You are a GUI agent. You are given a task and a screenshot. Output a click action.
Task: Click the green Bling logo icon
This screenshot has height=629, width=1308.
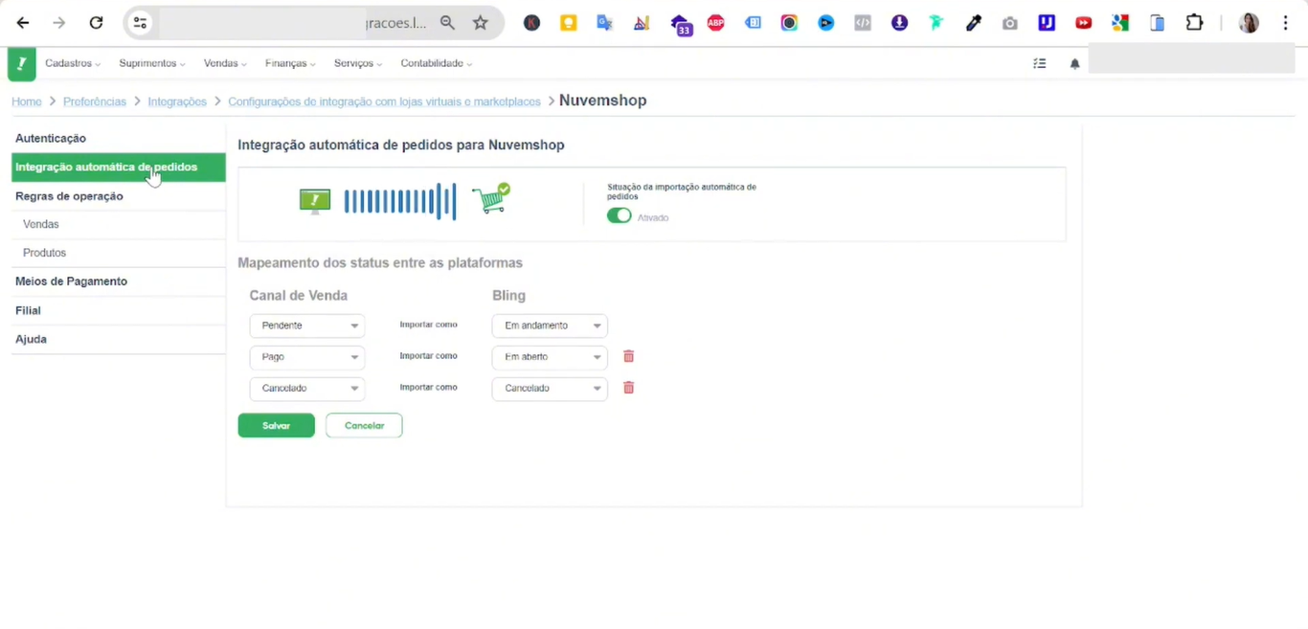22,64
